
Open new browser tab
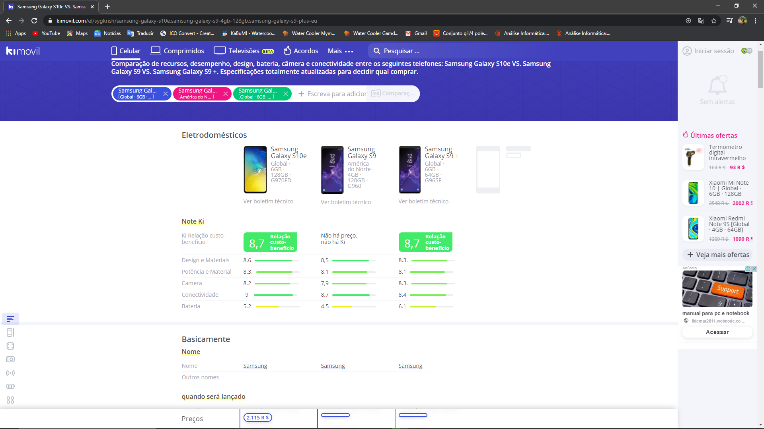pyautogui.click(x=107, y=7)
